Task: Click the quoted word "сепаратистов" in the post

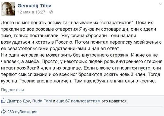Action: click(x=117, y=23)
